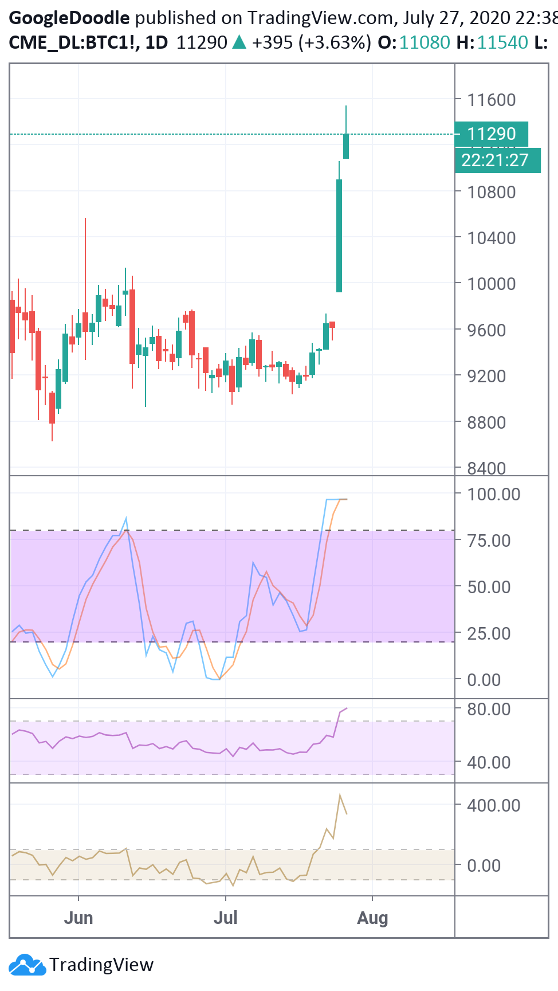
Task: Click the high value 11540
Action: (x=502, y=42)
